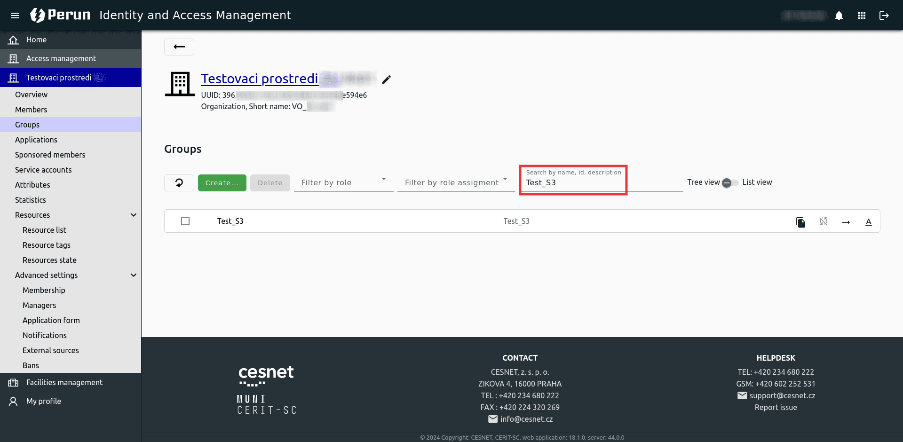Move Test_S3 group using arrow icon
This screenshot has width=903, height=442.
click(846, 222)
